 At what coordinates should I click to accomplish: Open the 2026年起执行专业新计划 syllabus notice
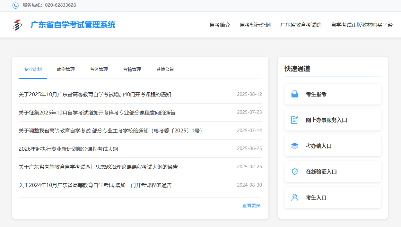(x=68, y=149)
